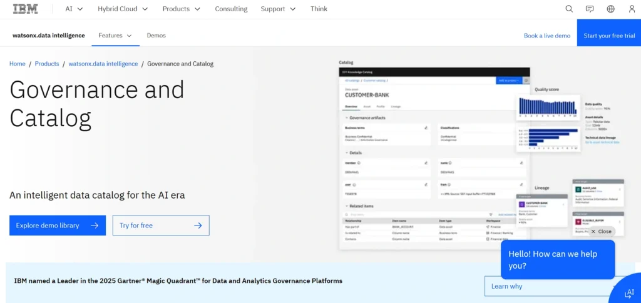This screenshot has height=303, width=641.
Task: Click the X icon beside Close
Action: pyautogui.click(x=593, y=231)
